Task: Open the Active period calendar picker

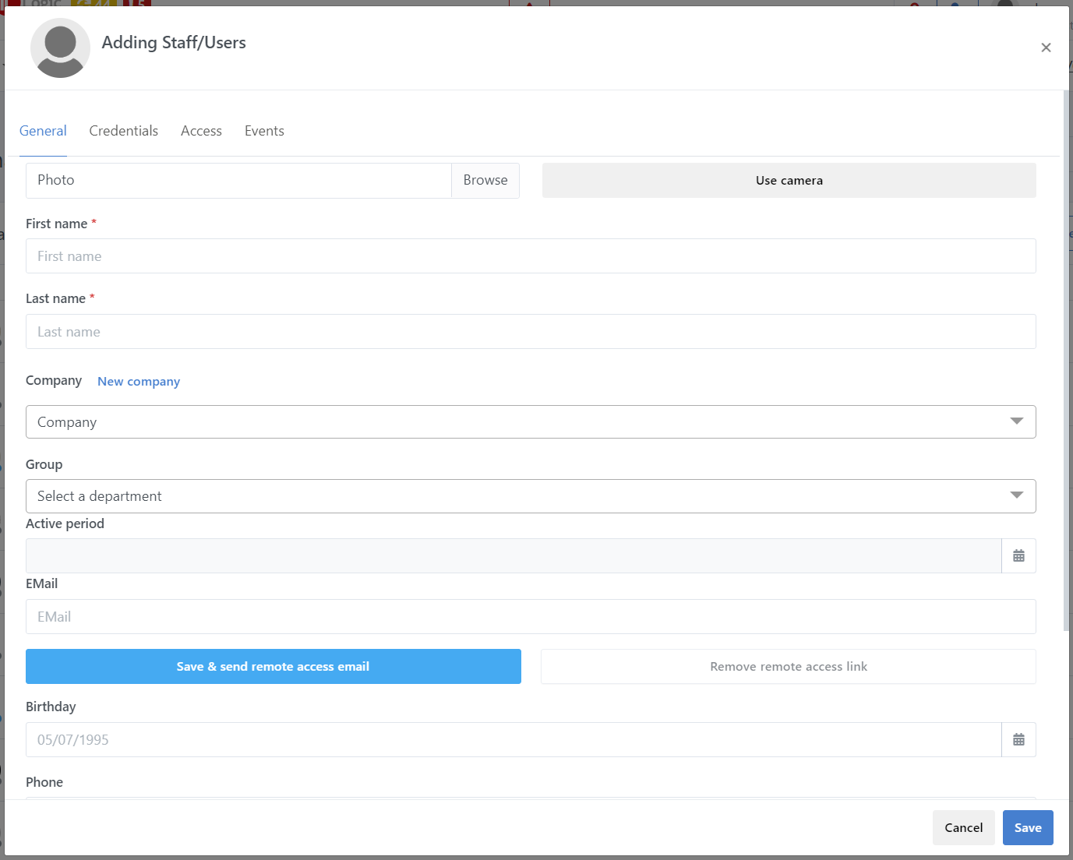Action: pos(1018,556)
